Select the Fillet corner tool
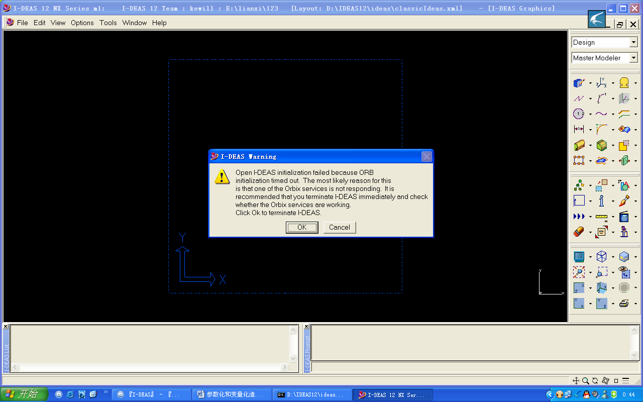 click(601, 130)
